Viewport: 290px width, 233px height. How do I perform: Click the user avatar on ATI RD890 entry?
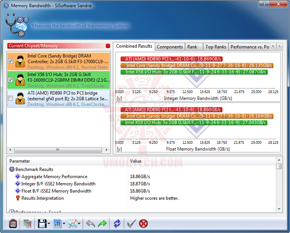coord(20,98)
